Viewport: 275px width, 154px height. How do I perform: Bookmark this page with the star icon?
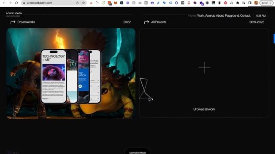coord(83,3)
